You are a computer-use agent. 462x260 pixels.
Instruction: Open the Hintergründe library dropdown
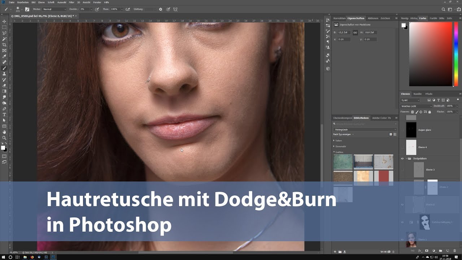[365, 129]
